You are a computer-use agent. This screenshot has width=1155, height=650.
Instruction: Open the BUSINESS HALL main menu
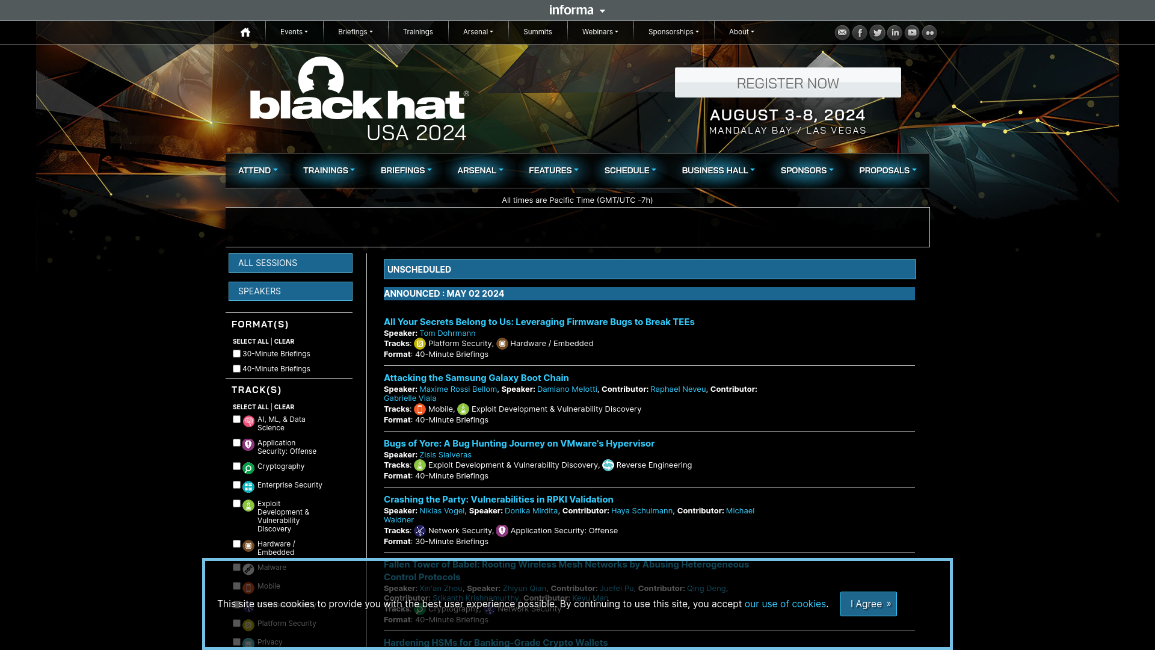pyautogui.click(x=718, y=171)
